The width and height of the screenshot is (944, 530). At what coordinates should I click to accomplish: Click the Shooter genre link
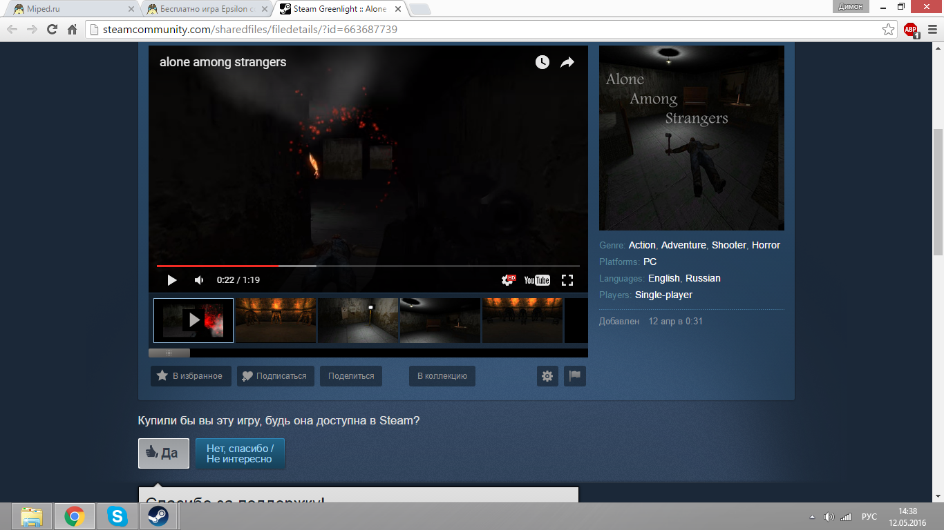click(x=729, y=245)
